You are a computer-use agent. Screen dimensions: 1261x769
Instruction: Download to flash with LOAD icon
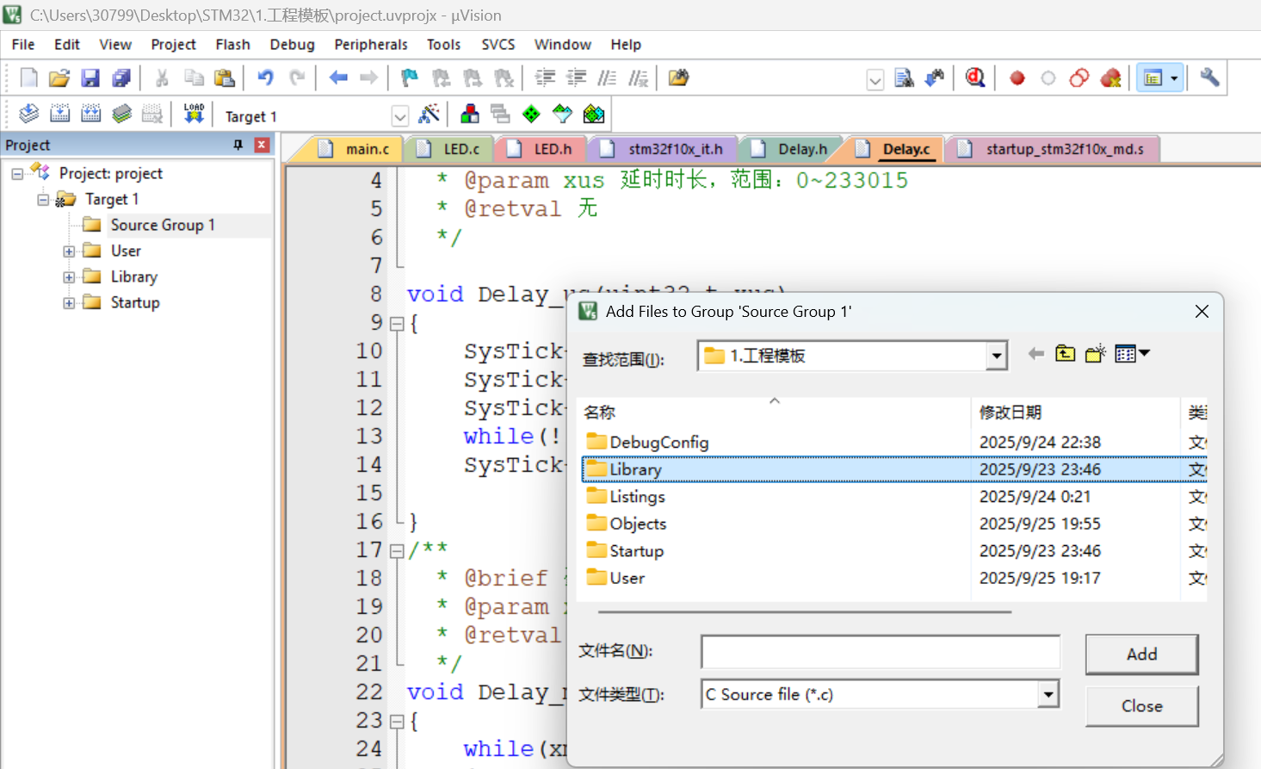point(194,114)
